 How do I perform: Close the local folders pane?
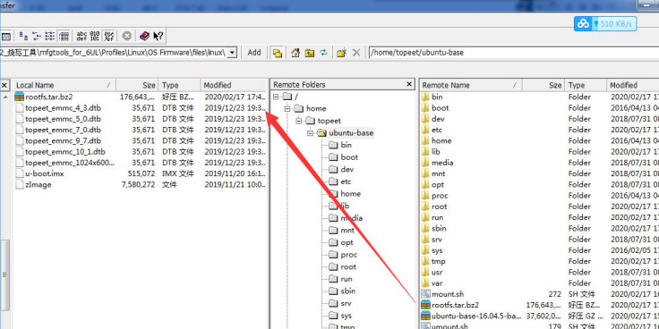coord(4,85)
